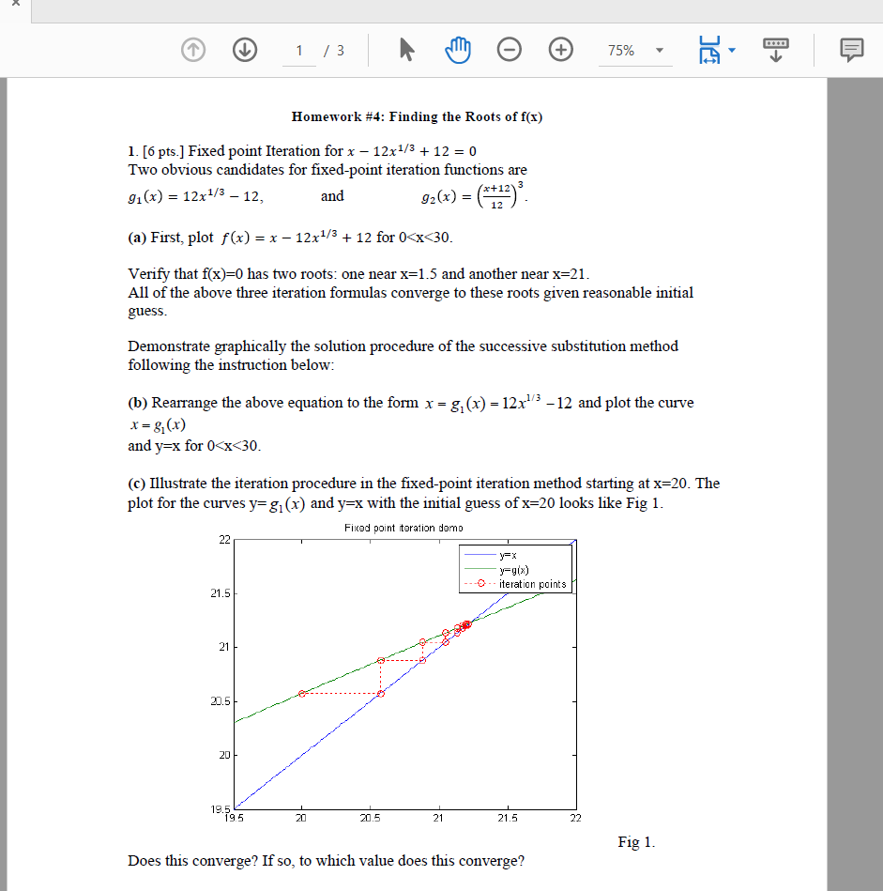This screenshot has height=891, width=883.
Task: Adjust zoom via the 75% level control
Action: (621, 51)
